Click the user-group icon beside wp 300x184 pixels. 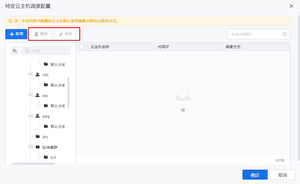[x=38, y=95]
